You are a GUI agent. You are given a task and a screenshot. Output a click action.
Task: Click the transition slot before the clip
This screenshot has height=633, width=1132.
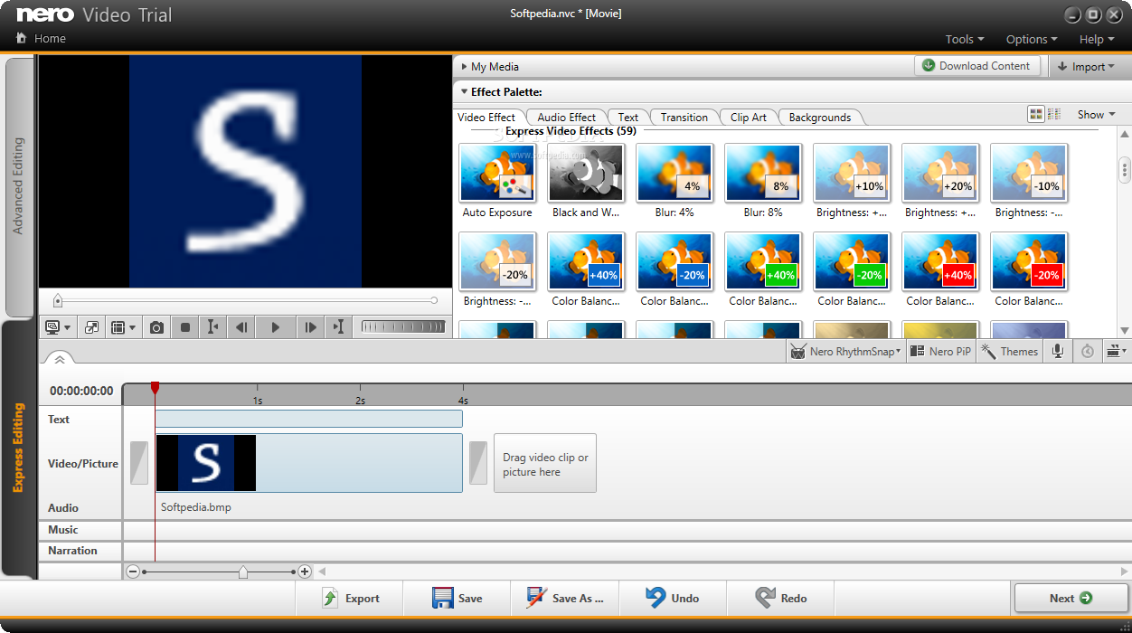pos(139,463)
